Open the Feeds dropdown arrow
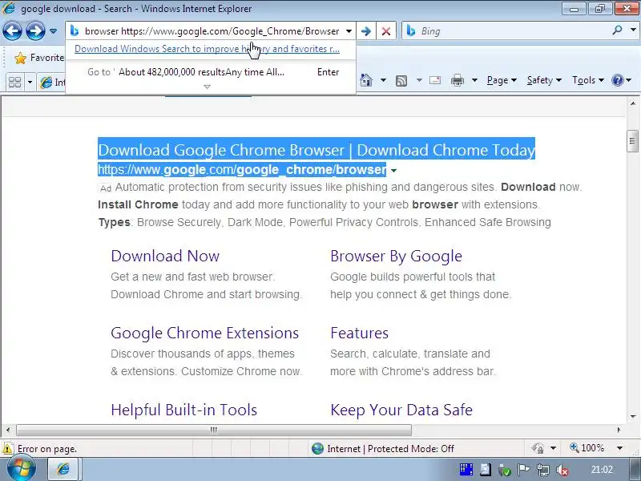The image size is (641, 481). point(419,80)
